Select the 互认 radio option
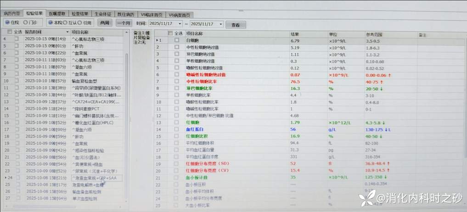467x212 pixels. click(66, 22)
